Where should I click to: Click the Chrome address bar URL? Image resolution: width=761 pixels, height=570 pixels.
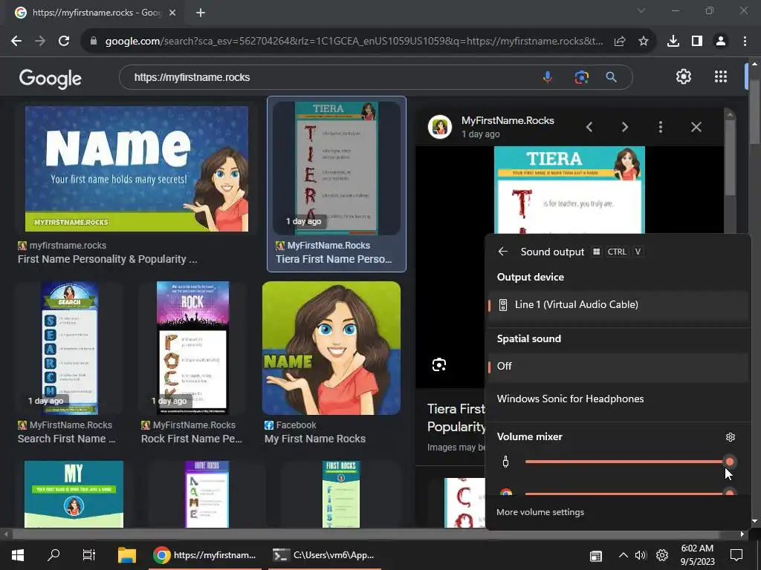354,42
